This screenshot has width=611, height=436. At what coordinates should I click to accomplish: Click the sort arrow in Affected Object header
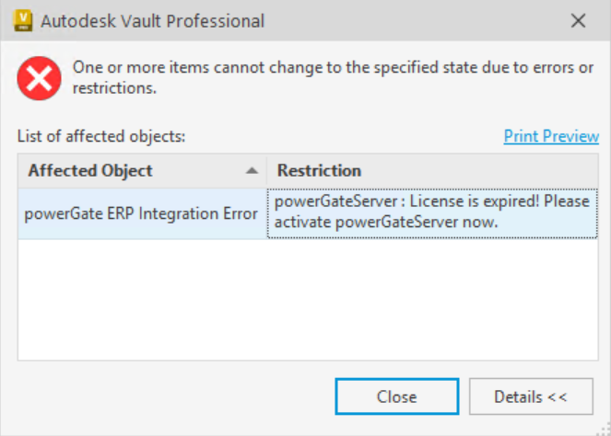coord(253,171)
